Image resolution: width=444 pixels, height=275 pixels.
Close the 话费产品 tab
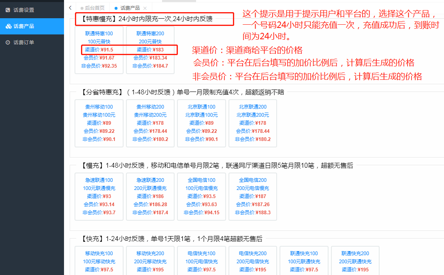tap(145, 8)
